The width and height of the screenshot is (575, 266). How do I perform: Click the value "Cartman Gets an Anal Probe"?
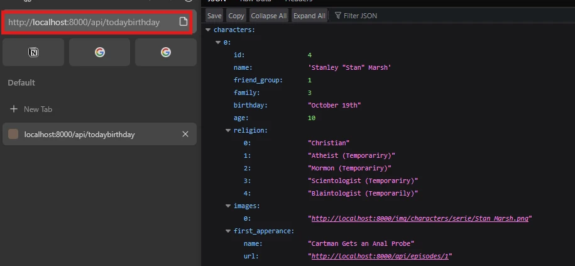point(363,243)
